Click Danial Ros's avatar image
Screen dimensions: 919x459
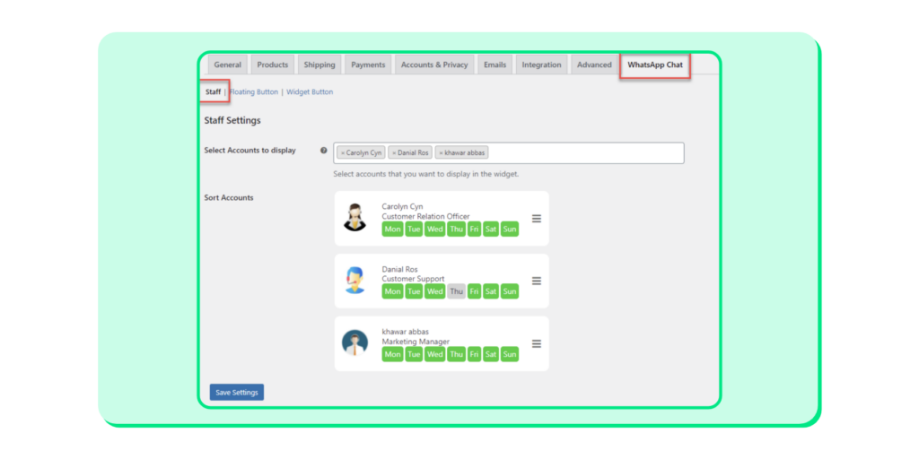pyautogui.click(x=354, y=281)
